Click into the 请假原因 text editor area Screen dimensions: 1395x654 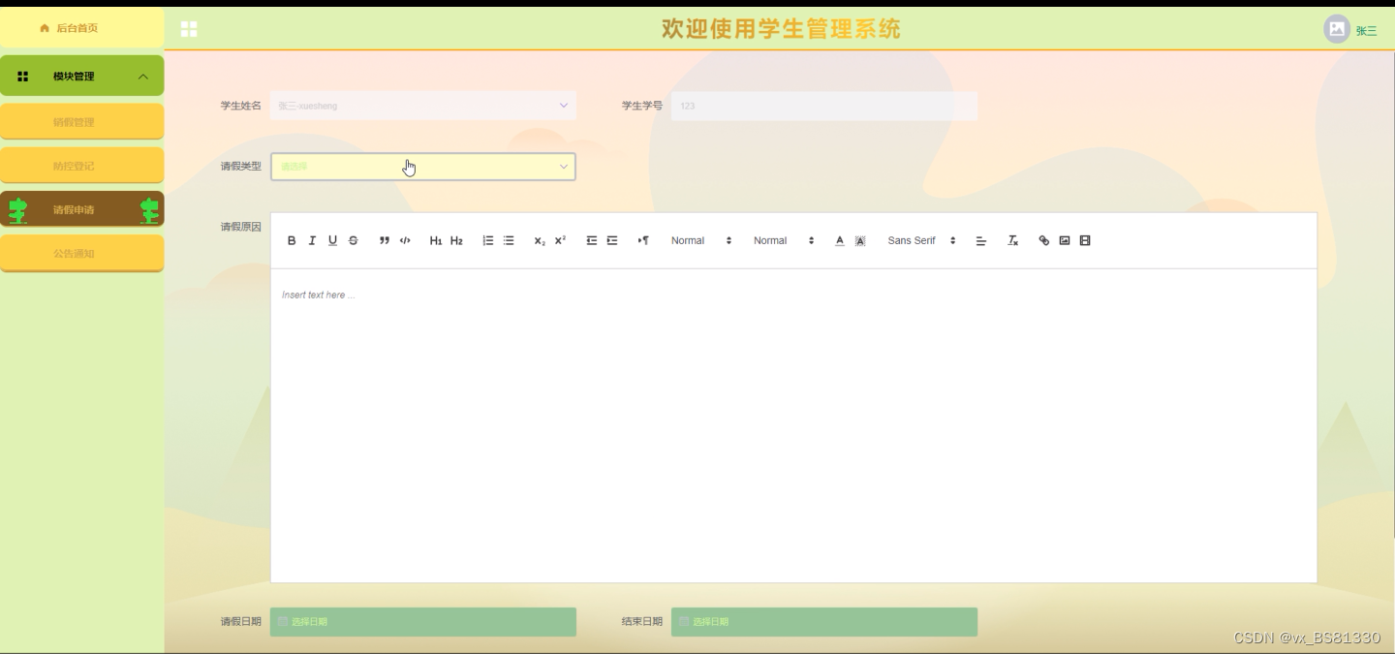[x=793, y=425]
